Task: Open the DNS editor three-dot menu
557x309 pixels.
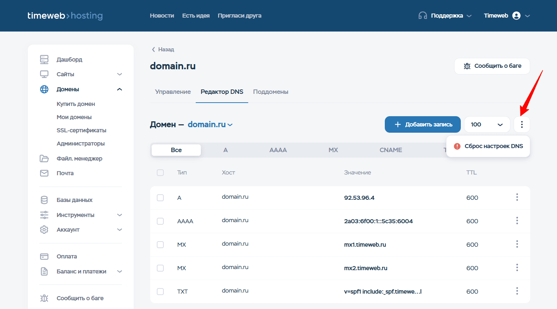Action: [x=522, y=125]
